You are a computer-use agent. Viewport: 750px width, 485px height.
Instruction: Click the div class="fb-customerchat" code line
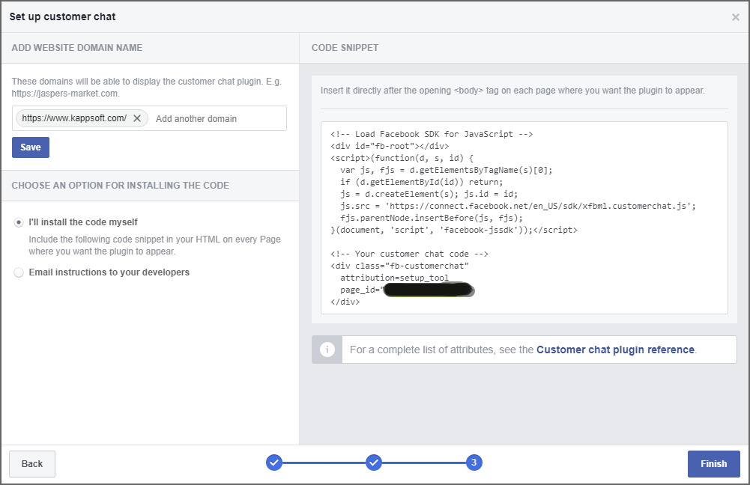tap(399, 266)
